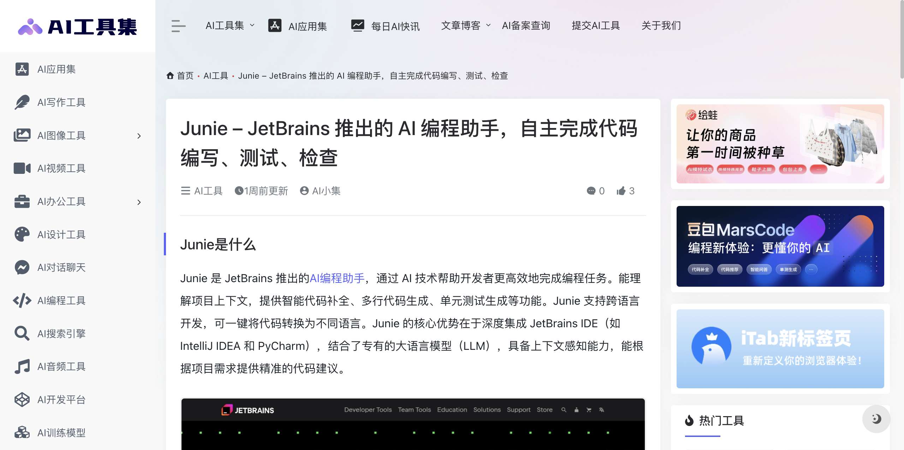The image size is (904, 450).
Task: Open the AI工具集 dropdown in top nav
Action: coord(230,25)
